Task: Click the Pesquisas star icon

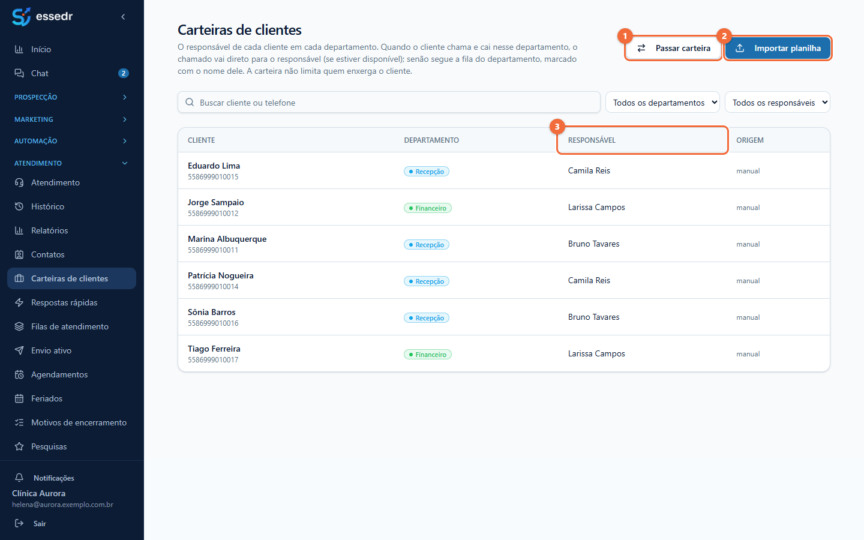Action: [19, 446]
